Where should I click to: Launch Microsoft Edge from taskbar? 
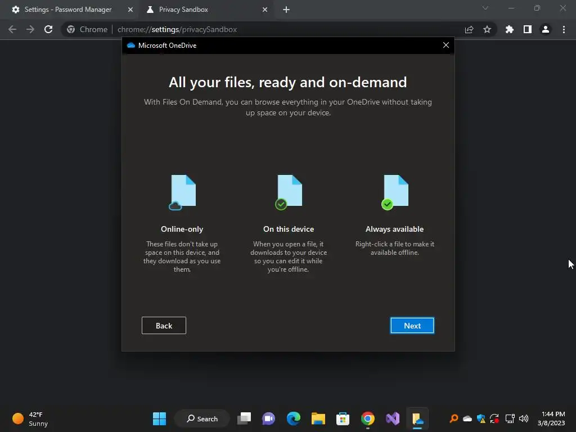(294, 418)
